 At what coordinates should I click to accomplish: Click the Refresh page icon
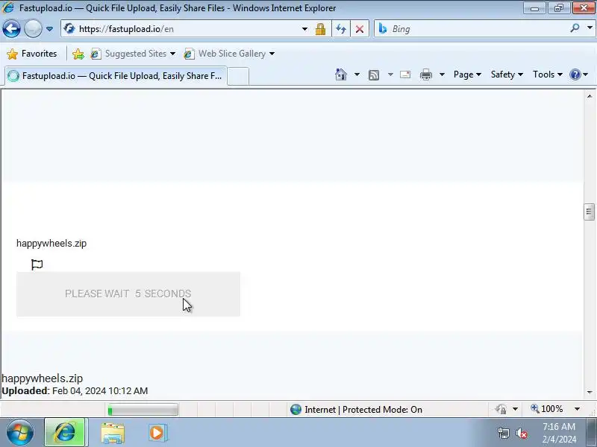(x=341, y=29)
